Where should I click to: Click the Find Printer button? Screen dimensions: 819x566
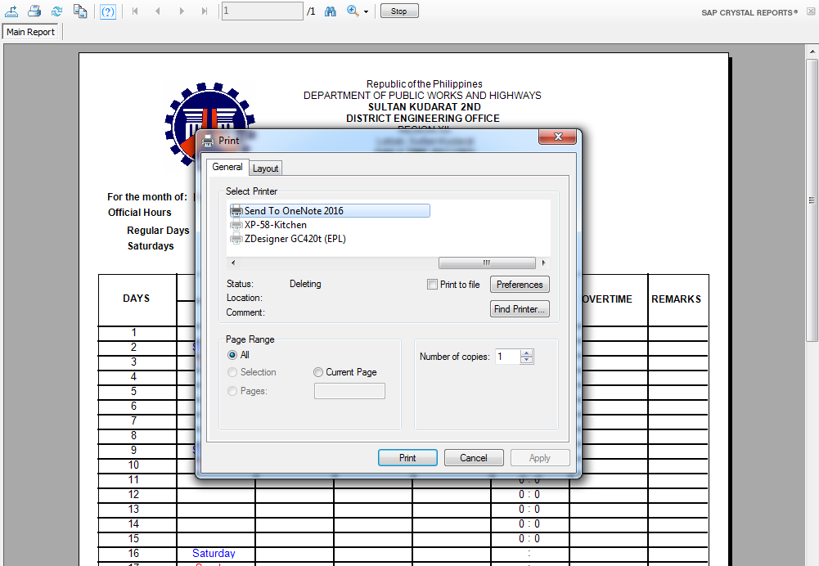point(520,309)
